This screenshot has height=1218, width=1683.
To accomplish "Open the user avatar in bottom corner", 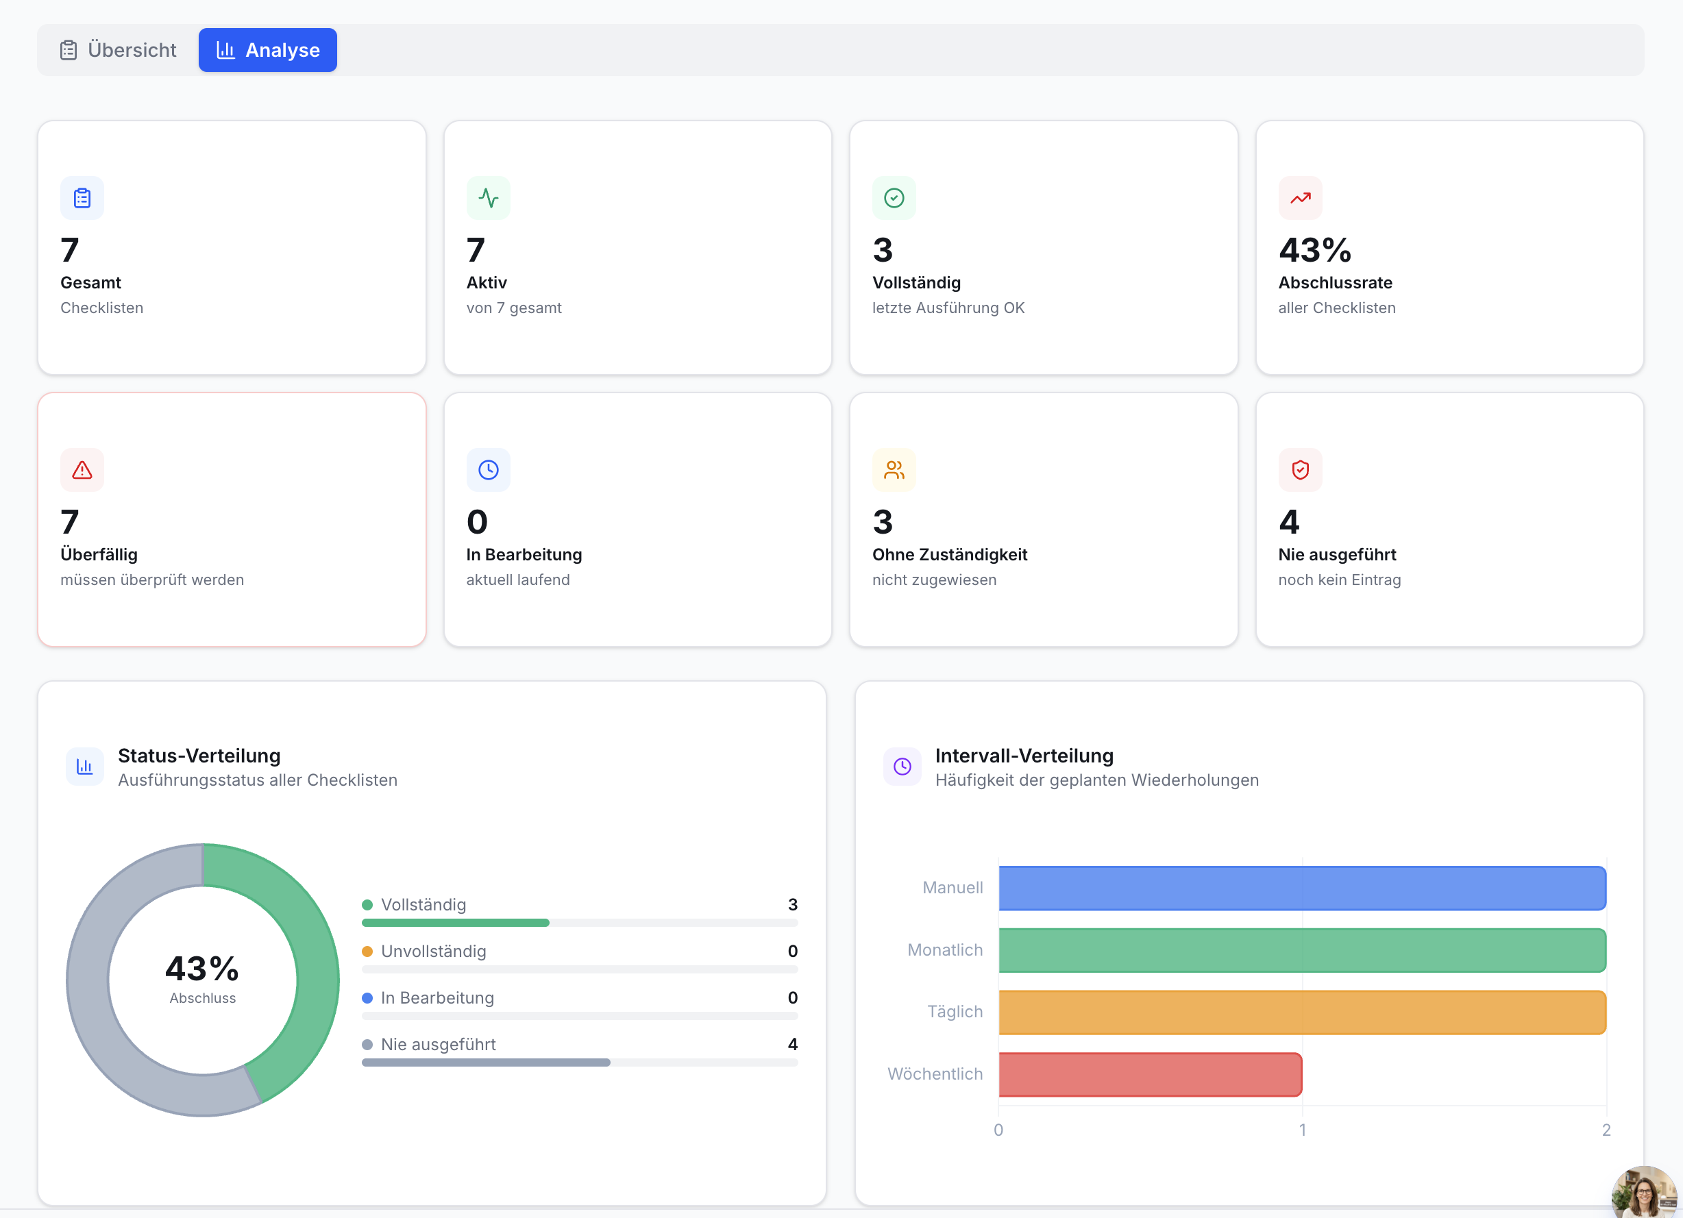I will click(x=1645, y=1193).
